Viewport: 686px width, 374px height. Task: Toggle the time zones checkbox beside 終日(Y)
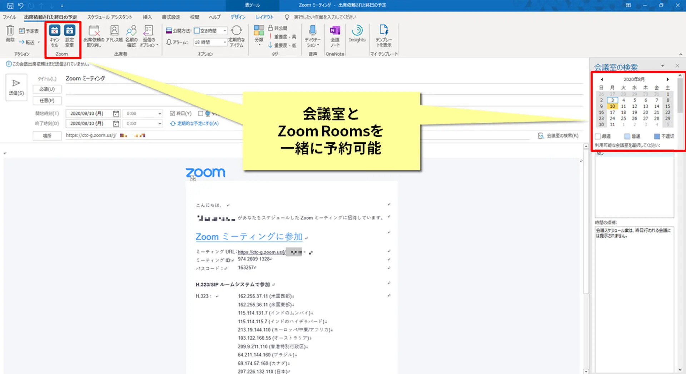coord(200,113)
